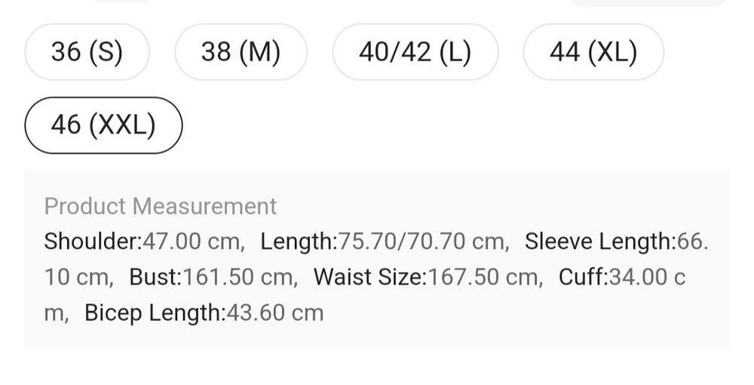Pick size 40/42 (L)
Viewport: 754px width, 385px height.
415,52
